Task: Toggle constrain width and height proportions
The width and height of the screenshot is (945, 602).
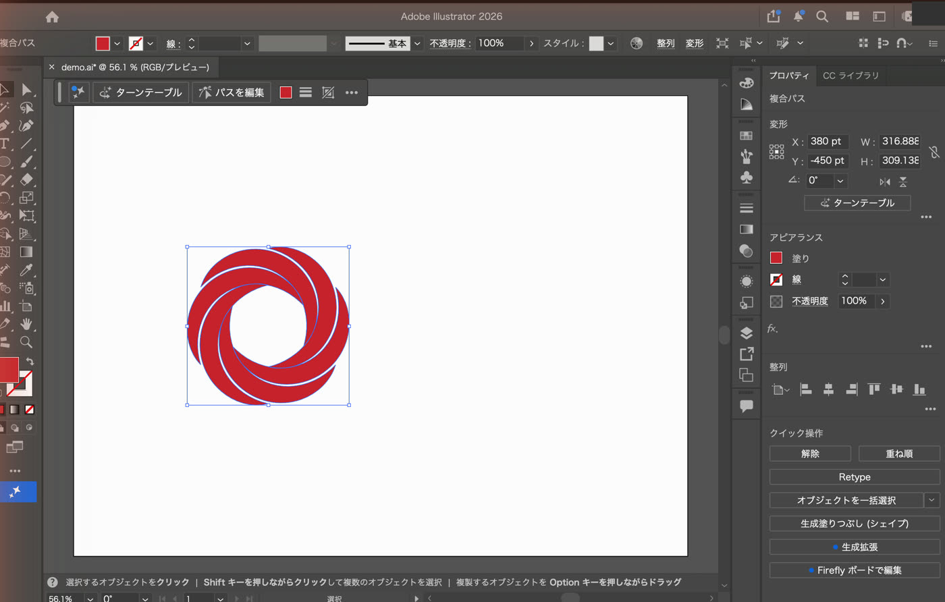Action: 934,152
